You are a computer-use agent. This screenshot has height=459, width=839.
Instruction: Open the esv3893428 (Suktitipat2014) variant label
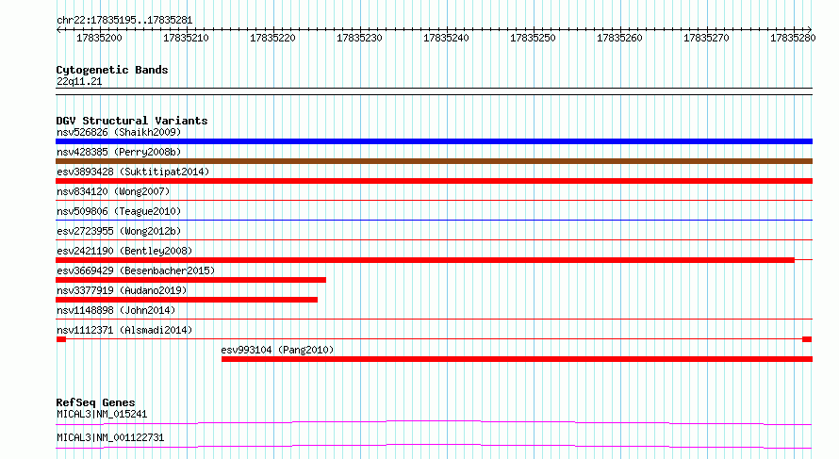[133, 172]
